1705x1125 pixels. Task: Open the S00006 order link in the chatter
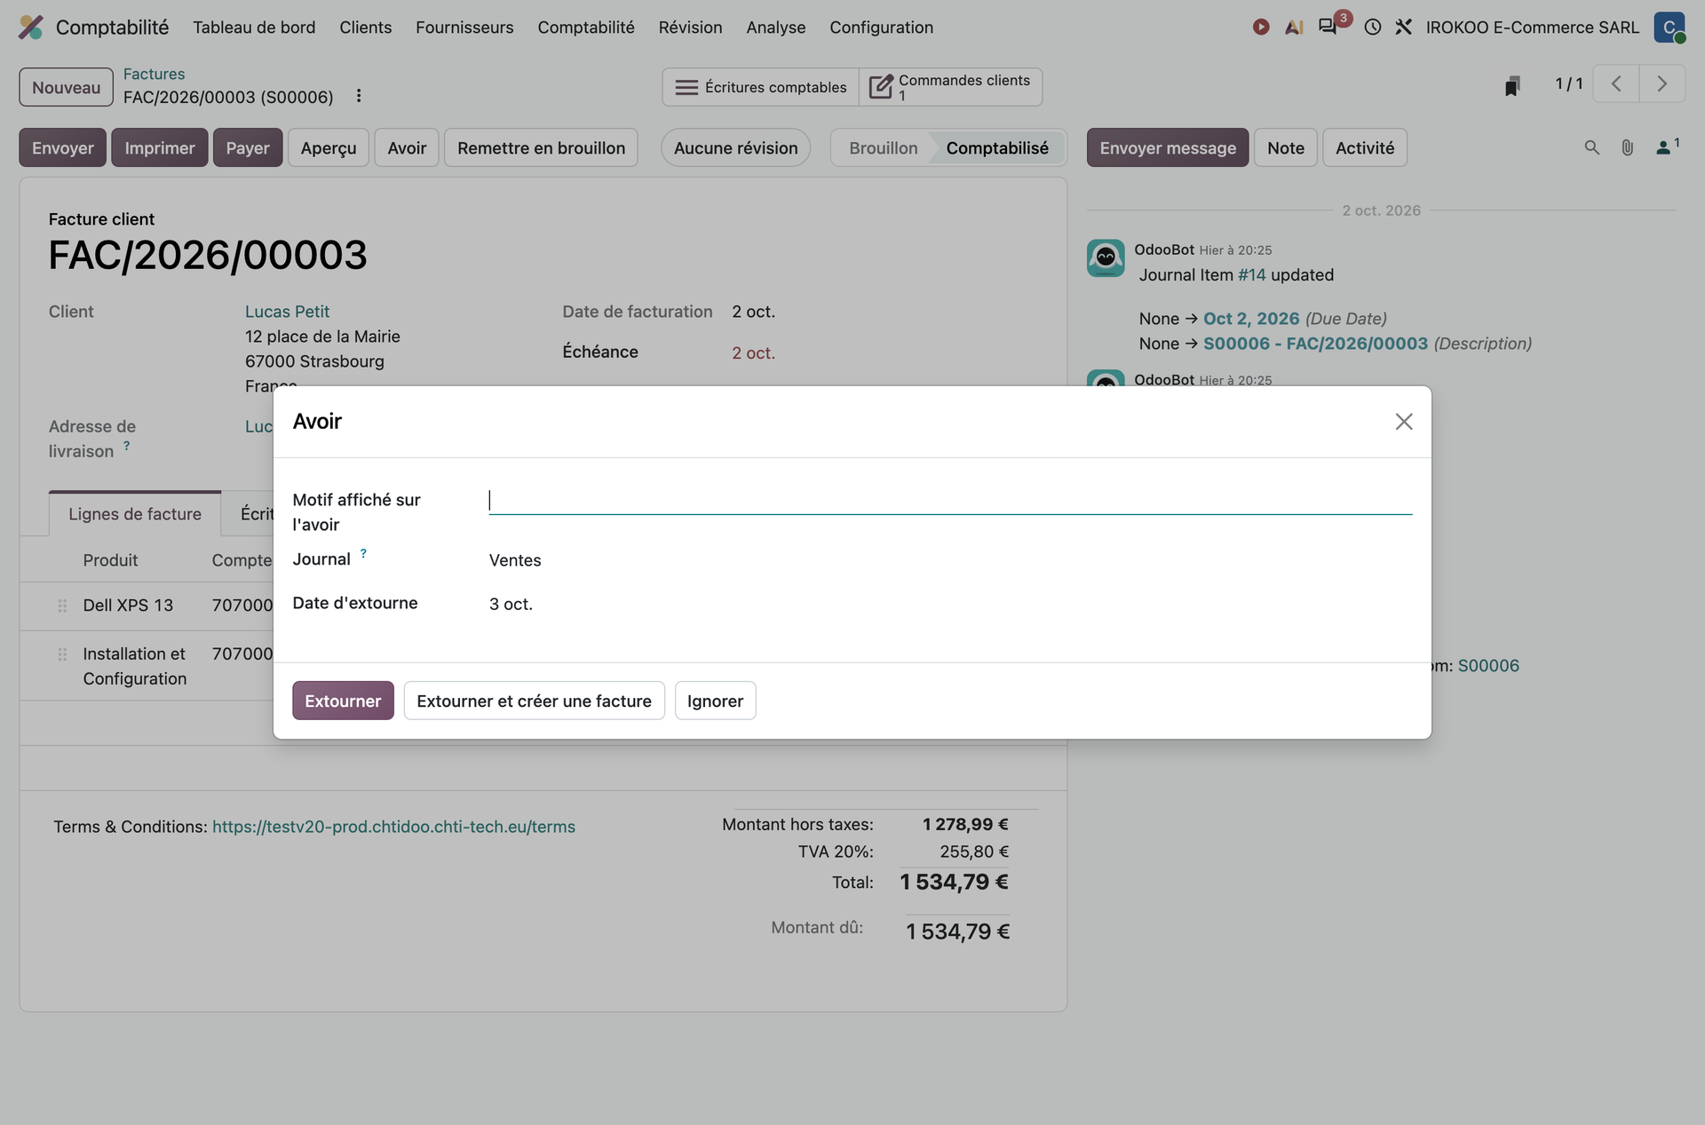tap(1488, 665)
